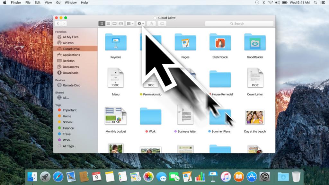Switch Finder to list view
The image size is (329, 185).
[x=108, y=23]
